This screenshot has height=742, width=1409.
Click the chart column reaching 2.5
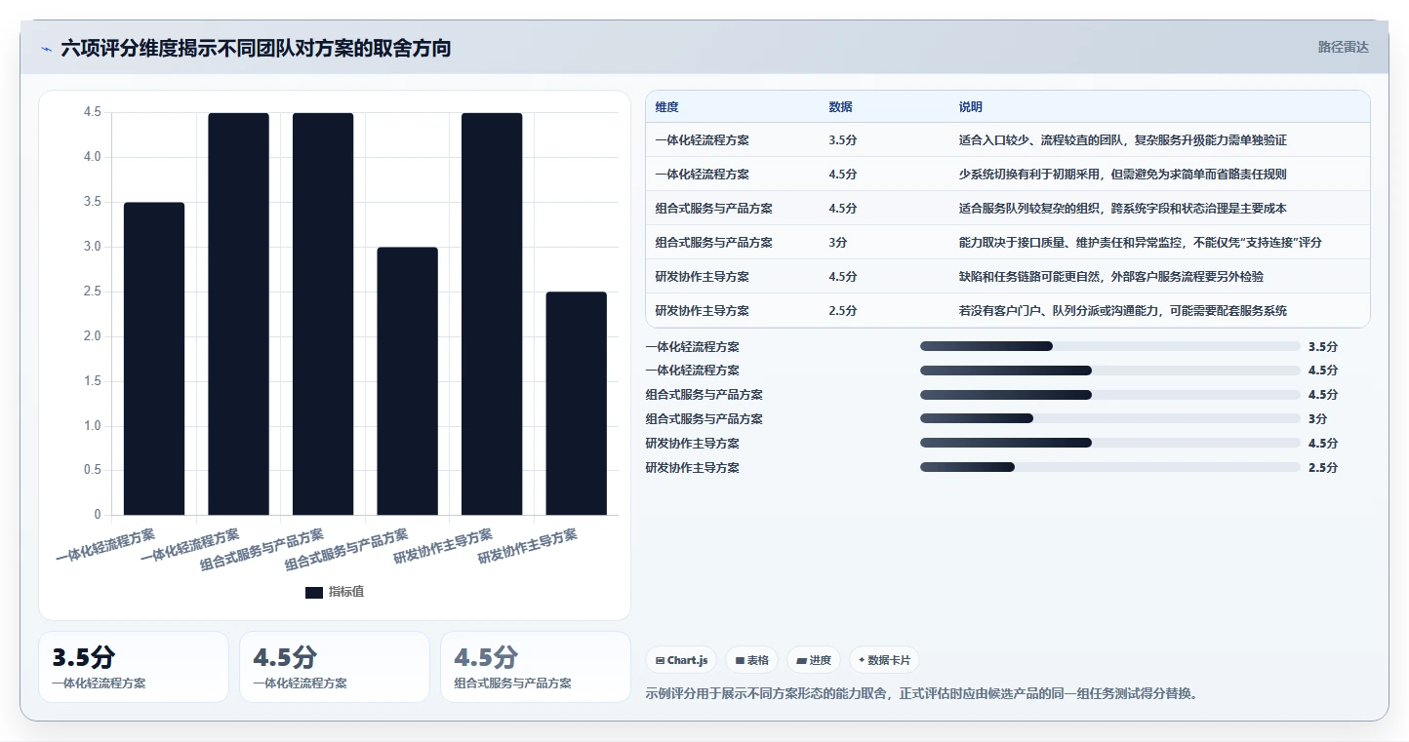pos(577,404)
